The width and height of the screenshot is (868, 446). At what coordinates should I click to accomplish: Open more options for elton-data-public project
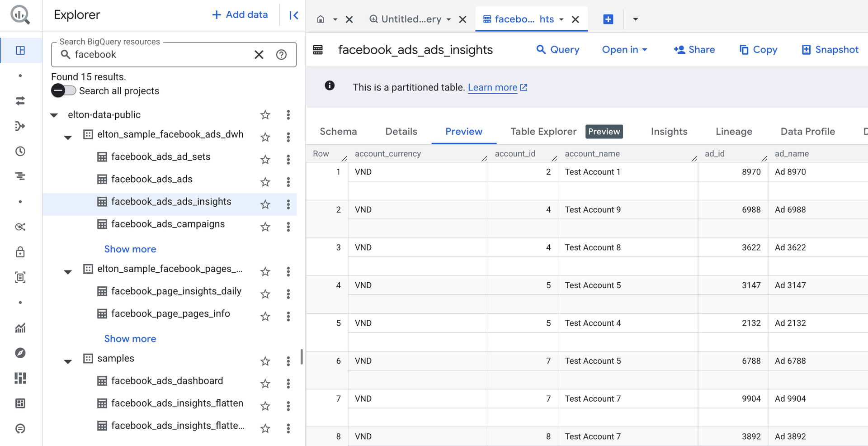pyautogui.click(x=288, y=115)
